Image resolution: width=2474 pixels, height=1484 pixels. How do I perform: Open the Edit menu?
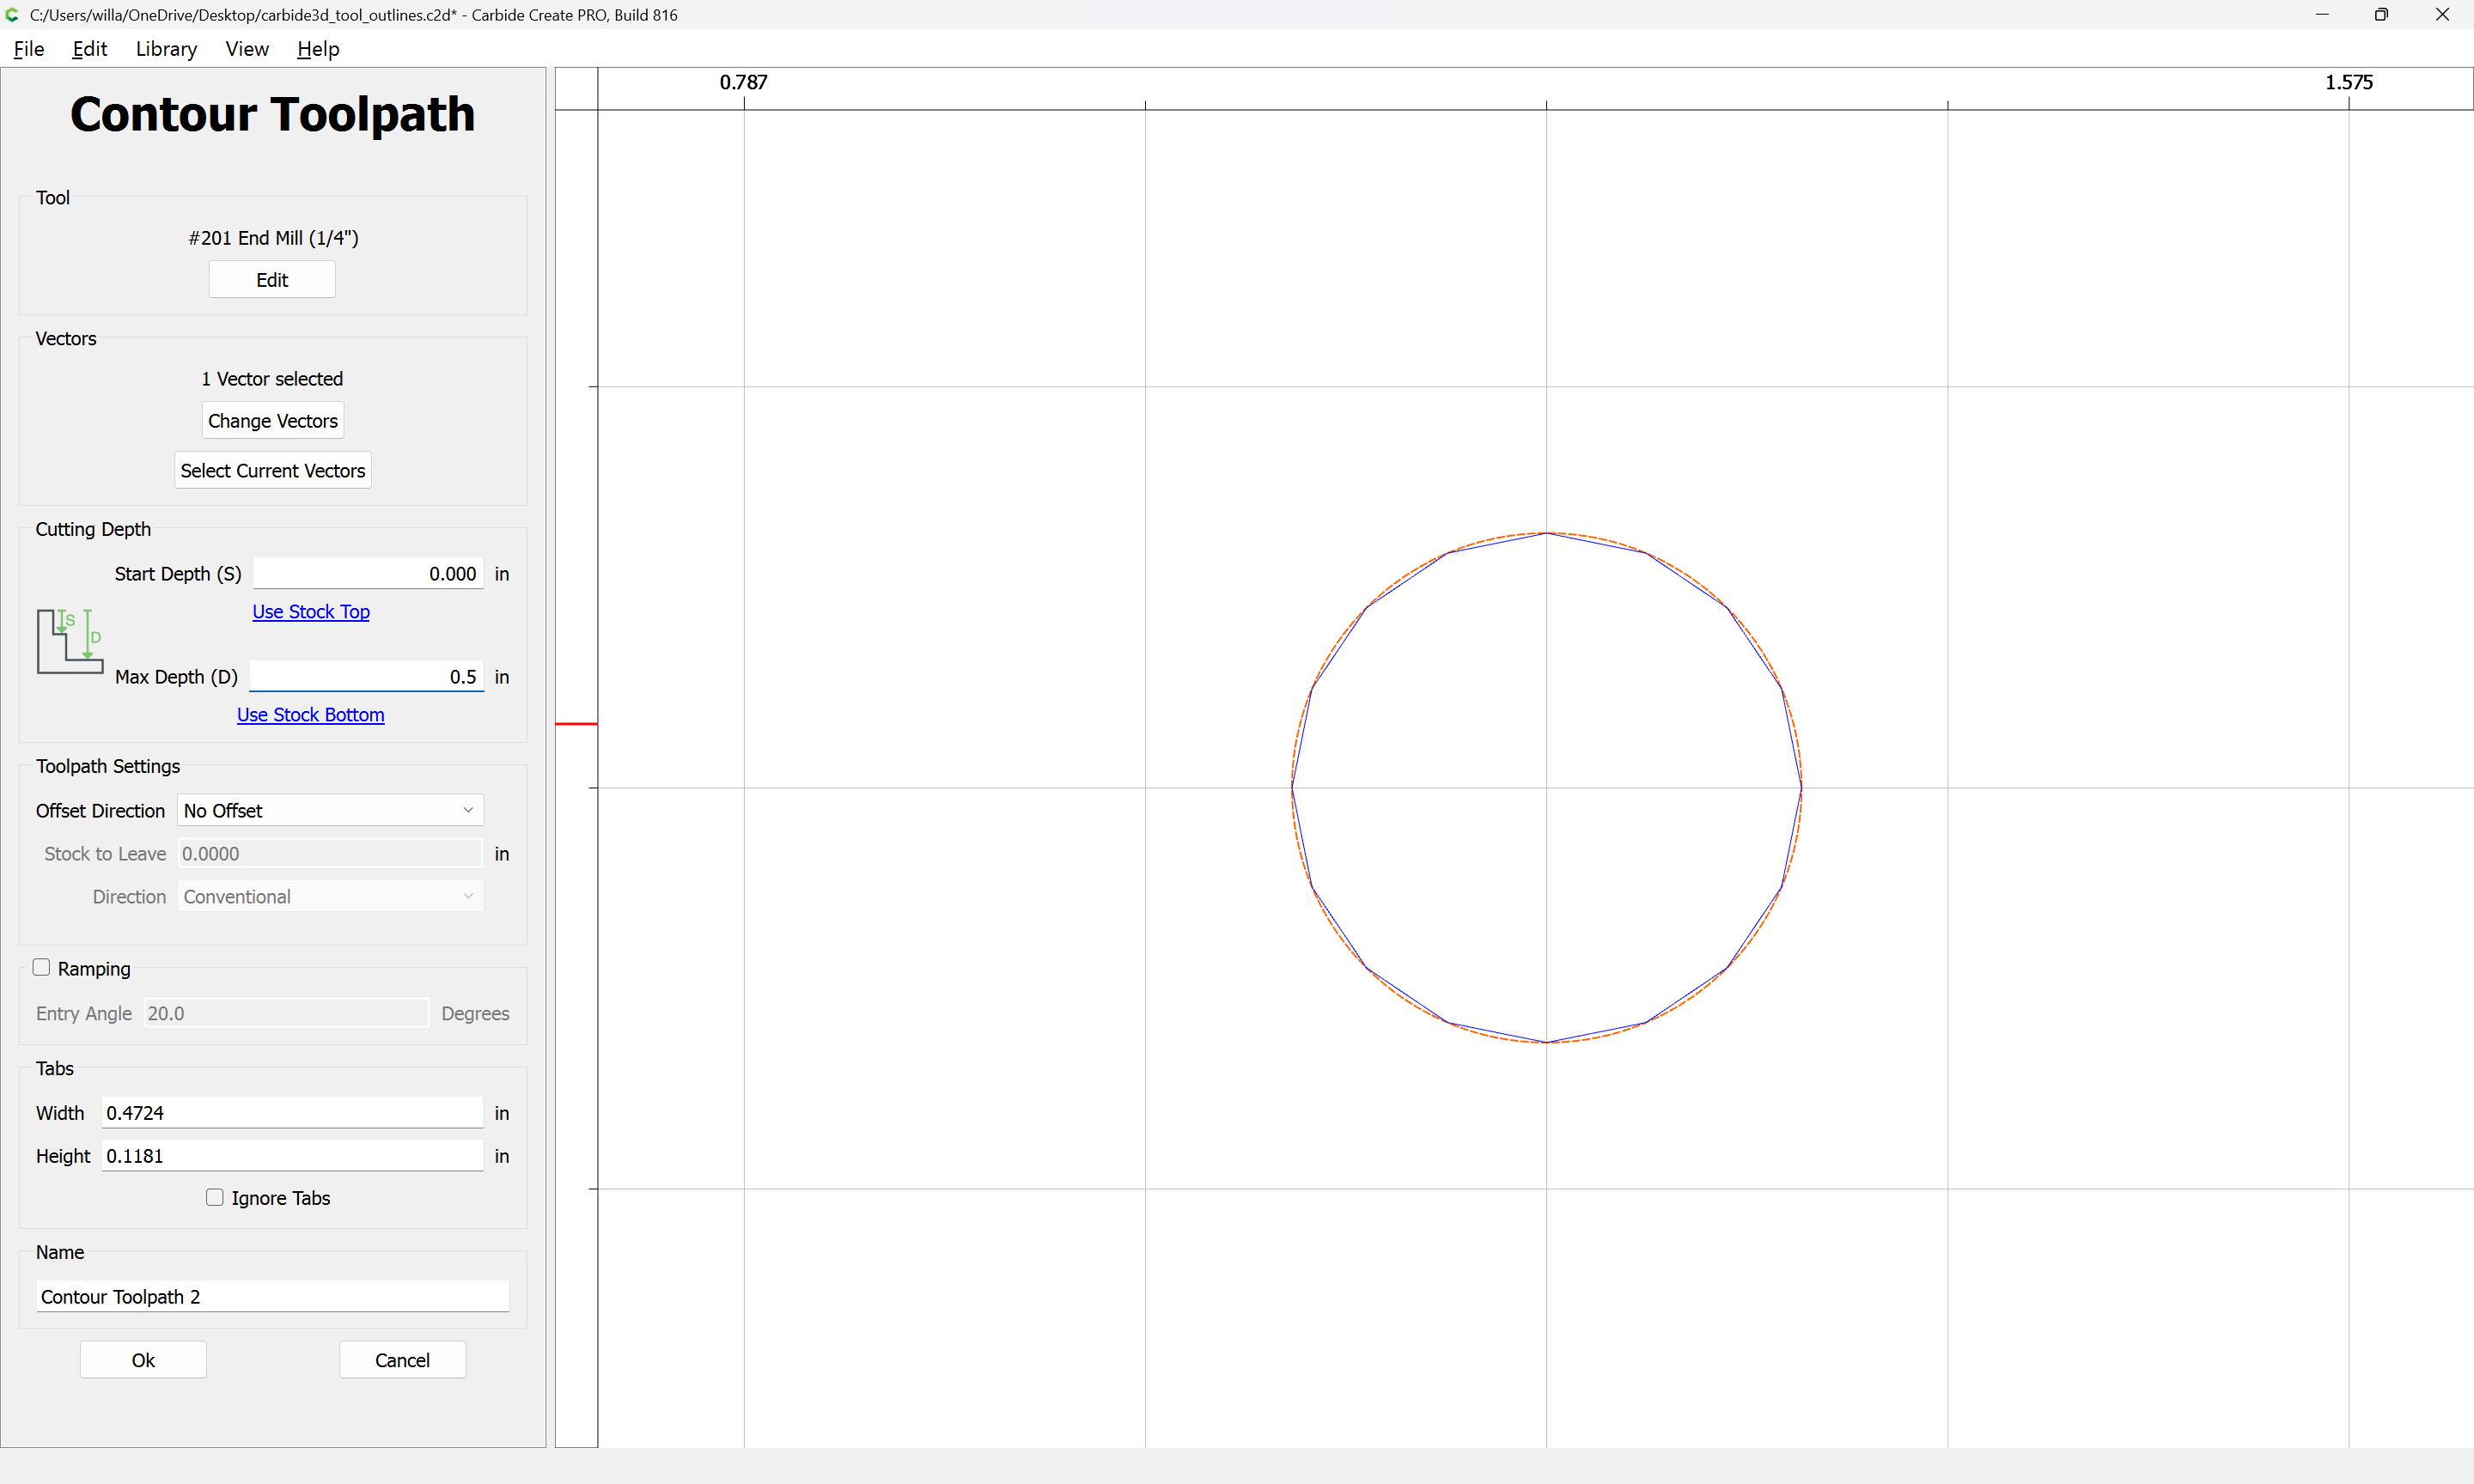(89, 49)
